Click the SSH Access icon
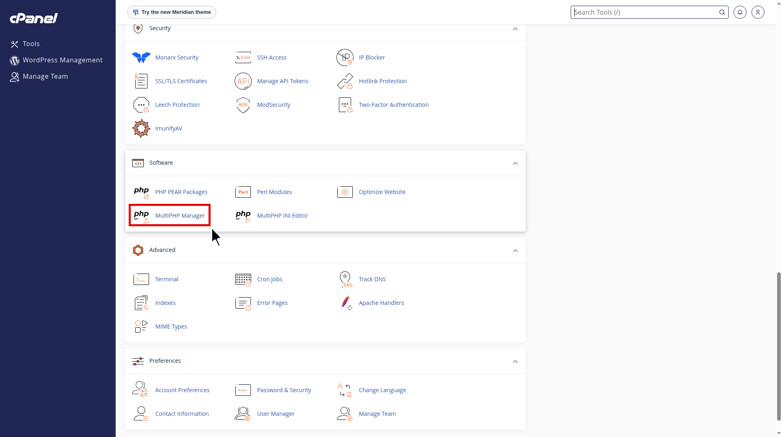Viewport: 782px width, 437px height. pos(243,57)
